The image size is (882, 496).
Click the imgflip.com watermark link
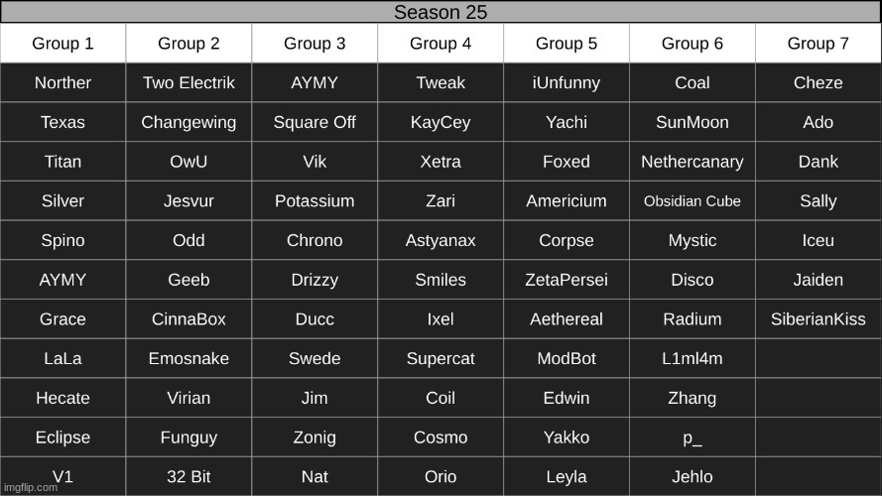(31, 487)
